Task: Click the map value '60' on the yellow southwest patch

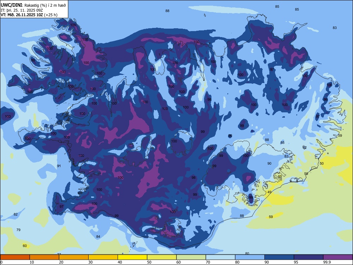Action: coord(25,246)
